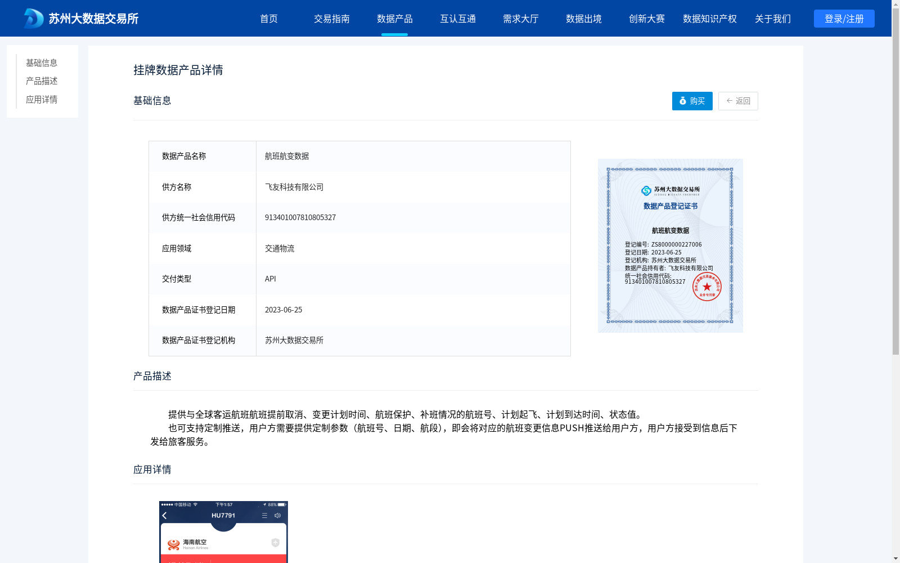Open the 数据产品登记证书 certificate image
Viewport: 900px width, 563px height.
pos(670,245)
